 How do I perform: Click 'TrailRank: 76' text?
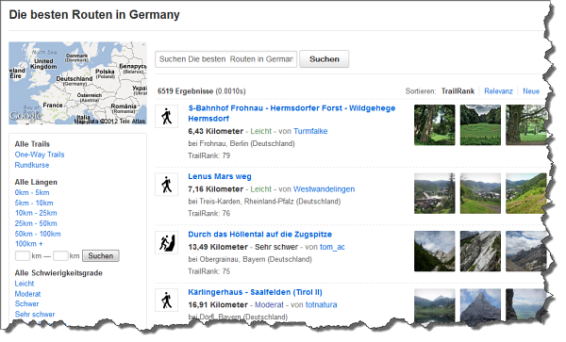209,213
